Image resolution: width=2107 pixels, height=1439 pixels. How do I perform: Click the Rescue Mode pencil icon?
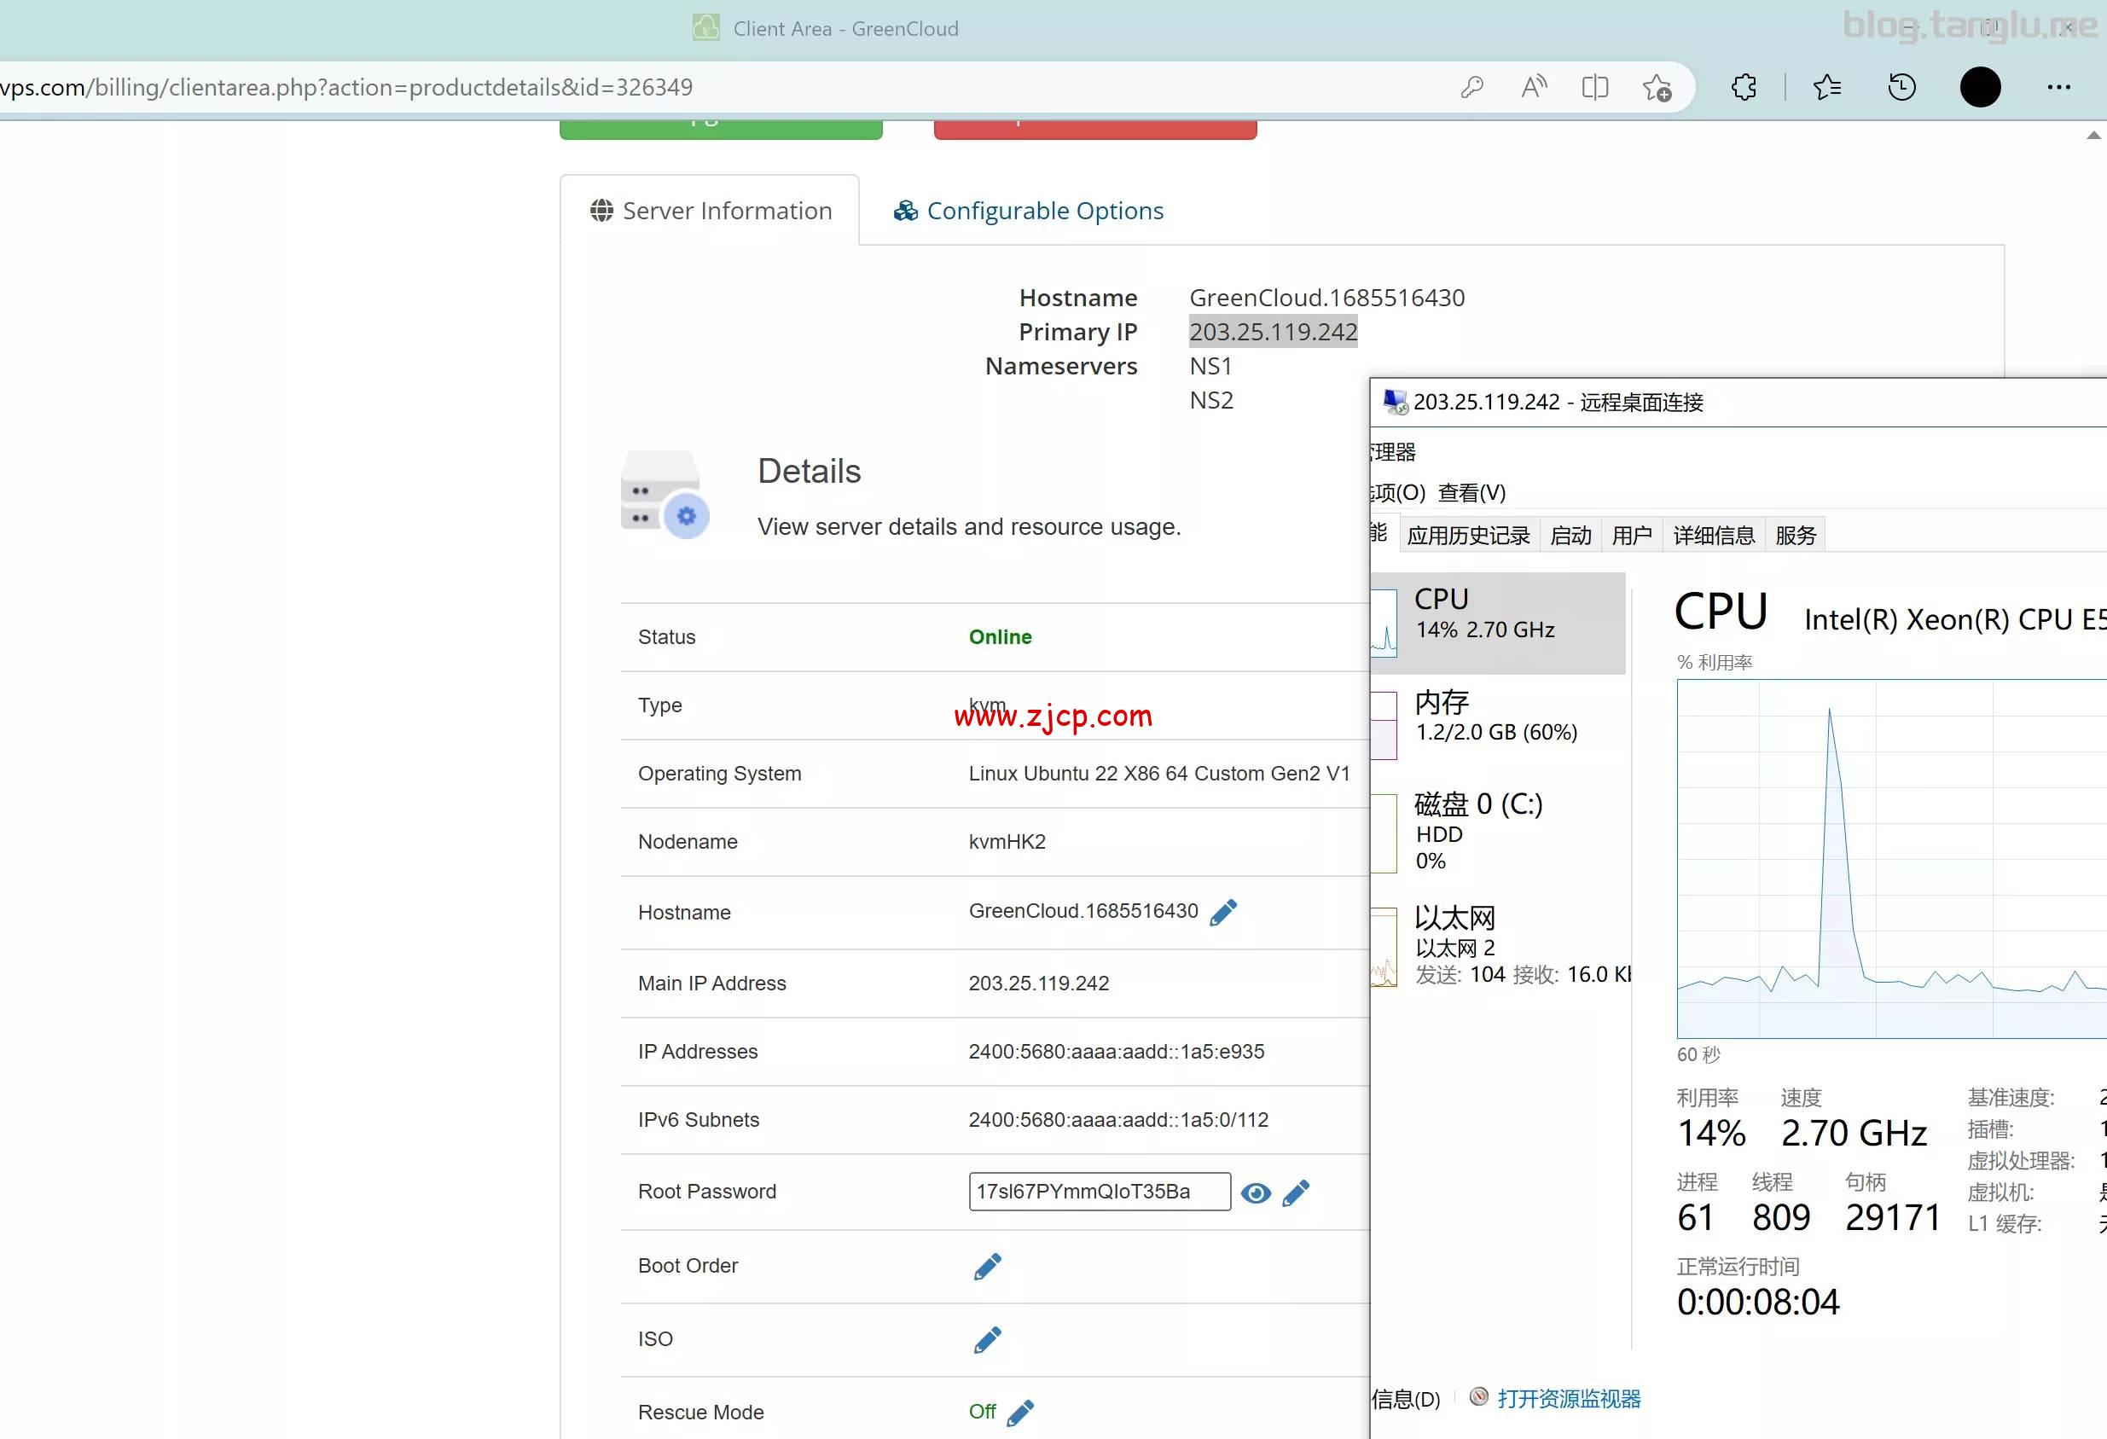(1020, 1412)
